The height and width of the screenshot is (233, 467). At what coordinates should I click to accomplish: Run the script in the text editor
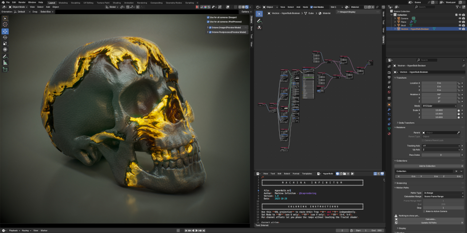coord(353,173)
